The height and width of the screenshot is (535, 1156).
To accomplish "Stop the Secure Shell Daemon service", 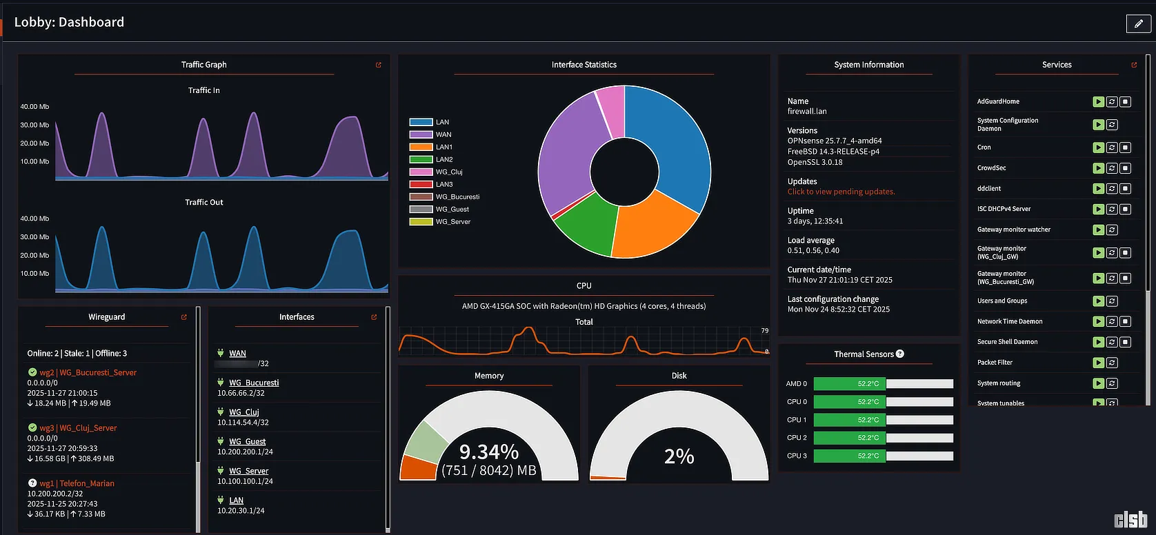I will coord(1125,342).
